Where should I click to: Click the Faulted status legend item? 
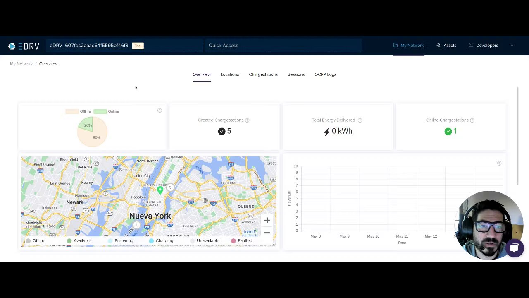coord(242,241)
